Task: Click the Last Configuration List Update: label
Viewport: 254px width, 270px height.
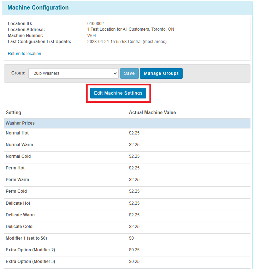Action: click(39, 42)
